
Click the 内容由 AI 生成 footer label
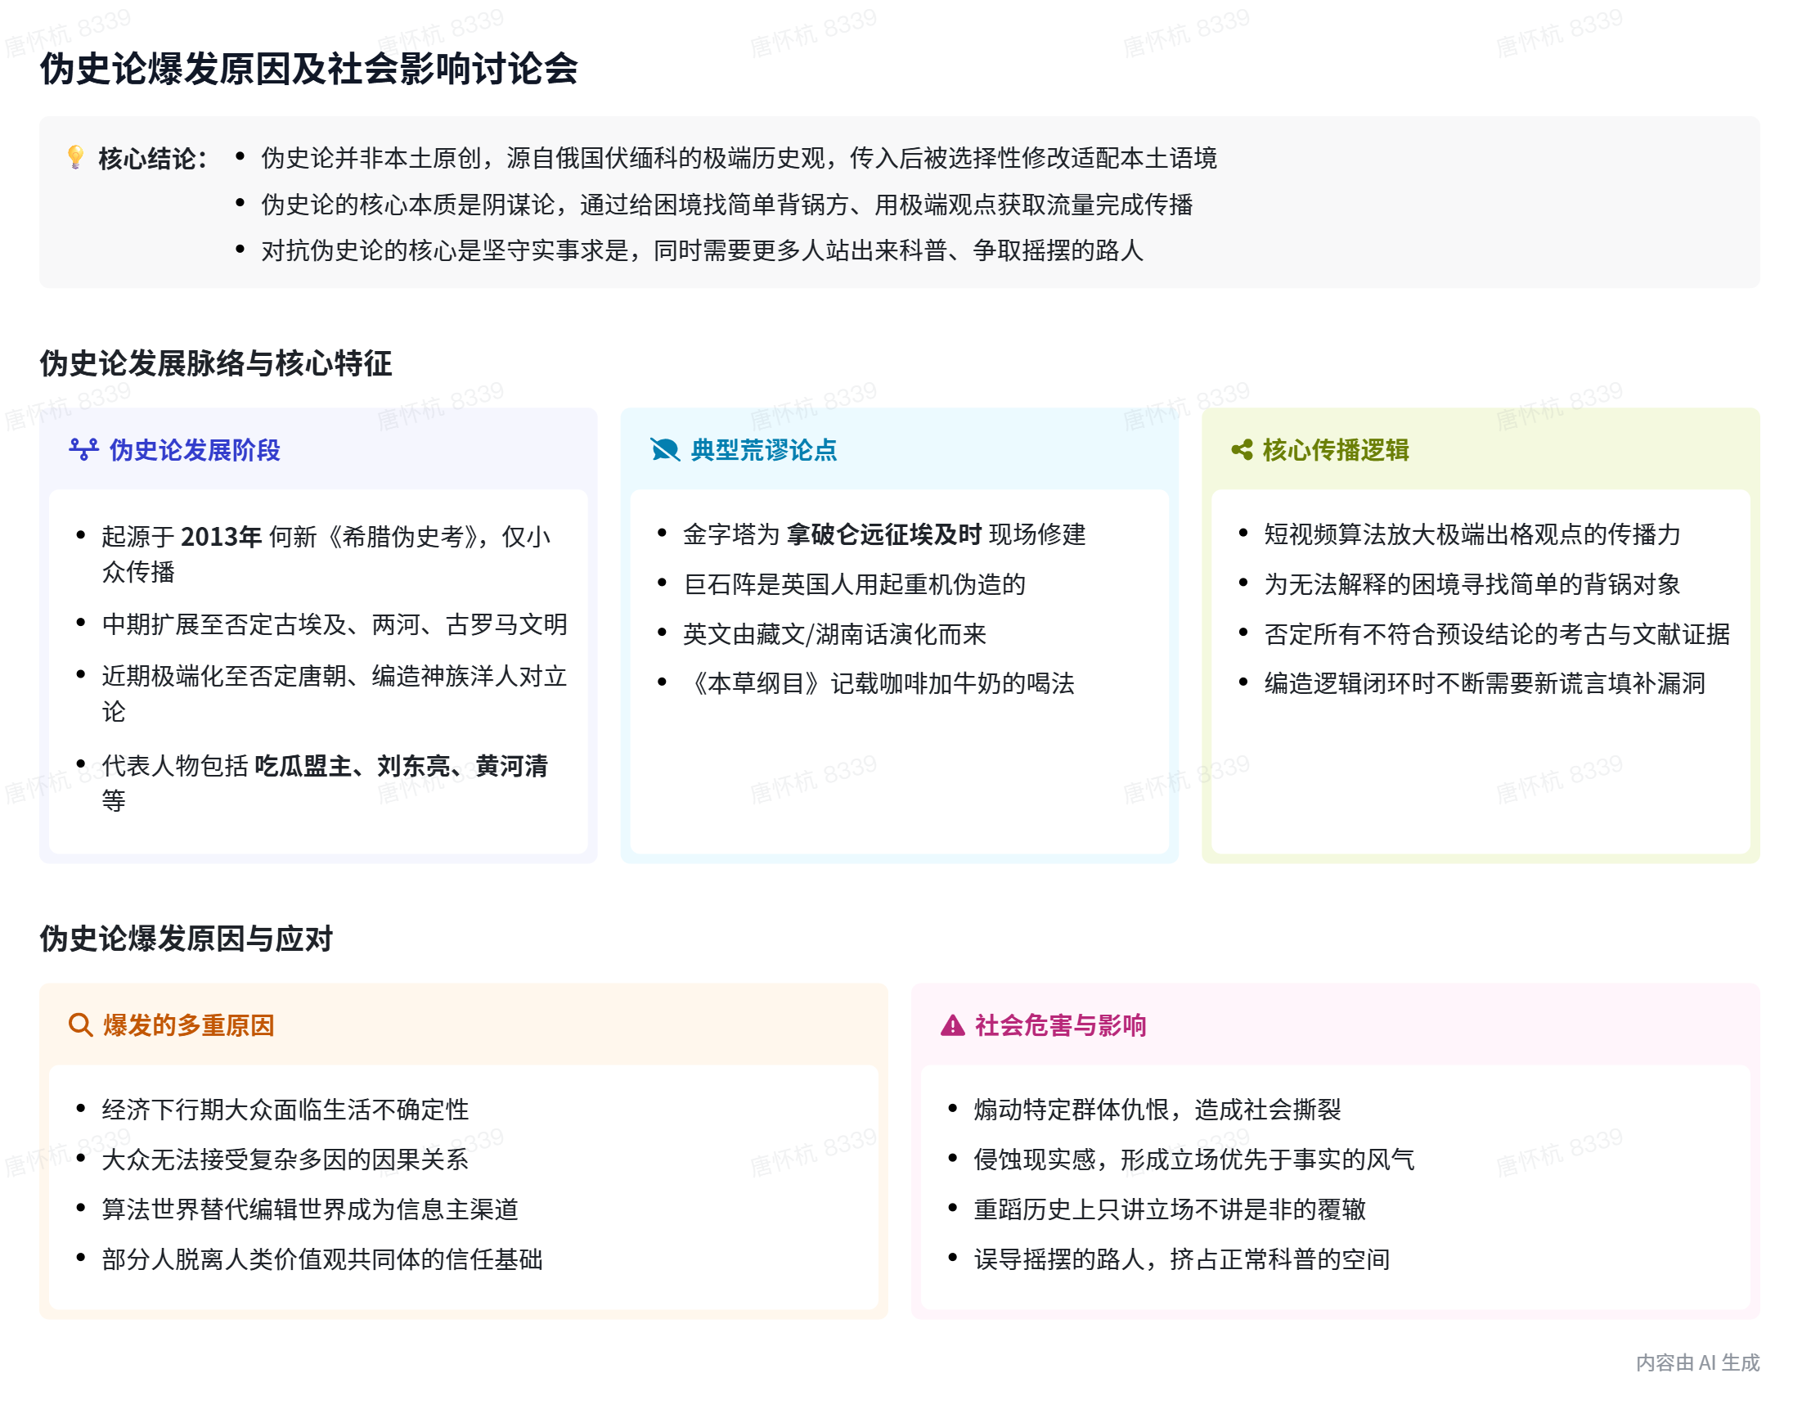[1697, 1362]
